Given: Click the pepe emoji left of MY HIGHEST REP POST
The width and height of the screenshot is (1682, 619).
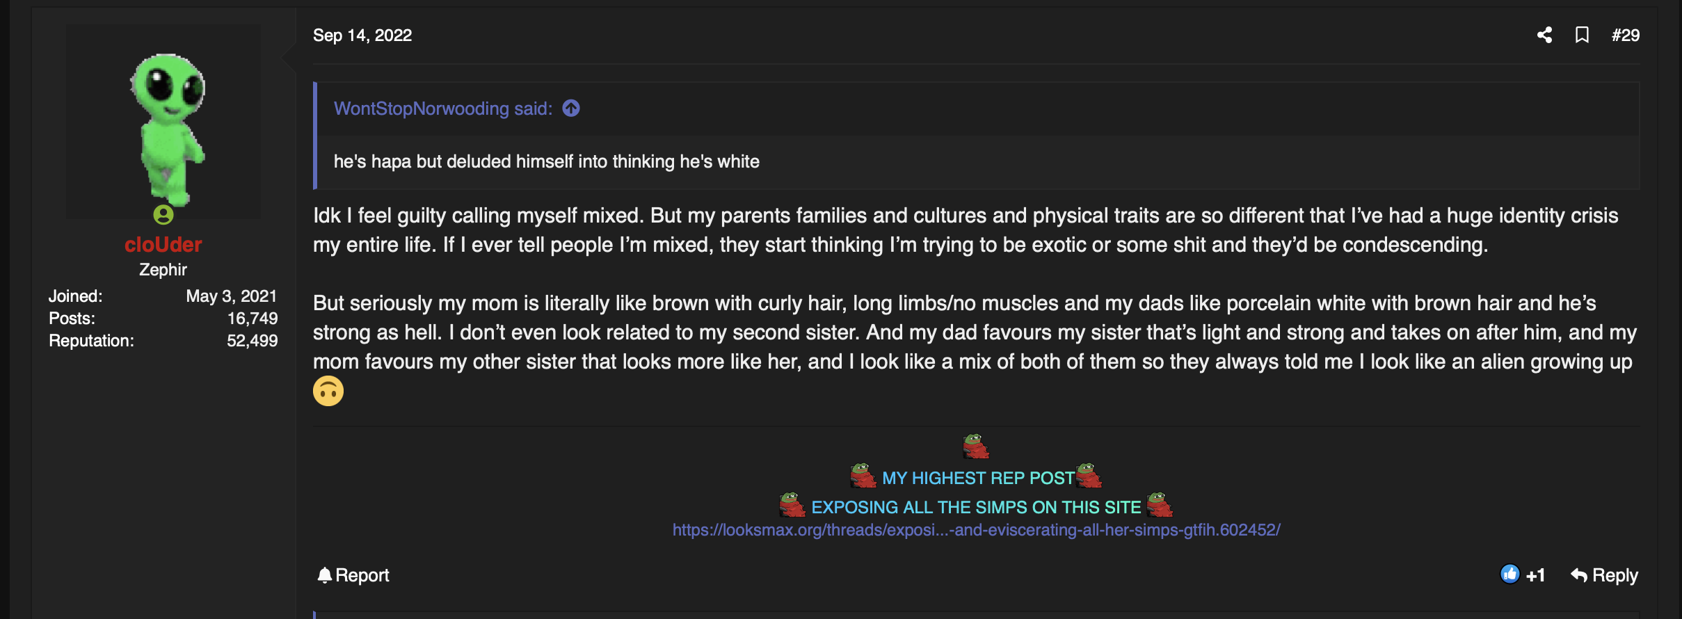Looking at the screenshot, I should [863, 476].
